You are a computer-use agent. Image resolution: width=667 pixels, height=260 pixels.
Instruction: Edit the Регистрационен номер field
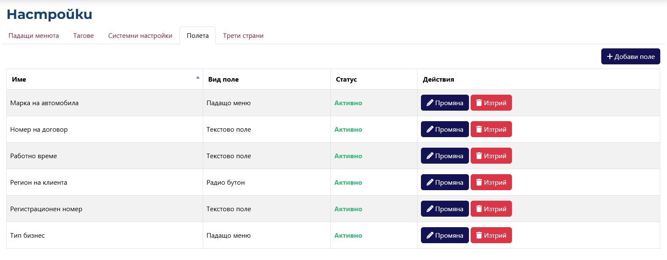(x=445, y=209)
